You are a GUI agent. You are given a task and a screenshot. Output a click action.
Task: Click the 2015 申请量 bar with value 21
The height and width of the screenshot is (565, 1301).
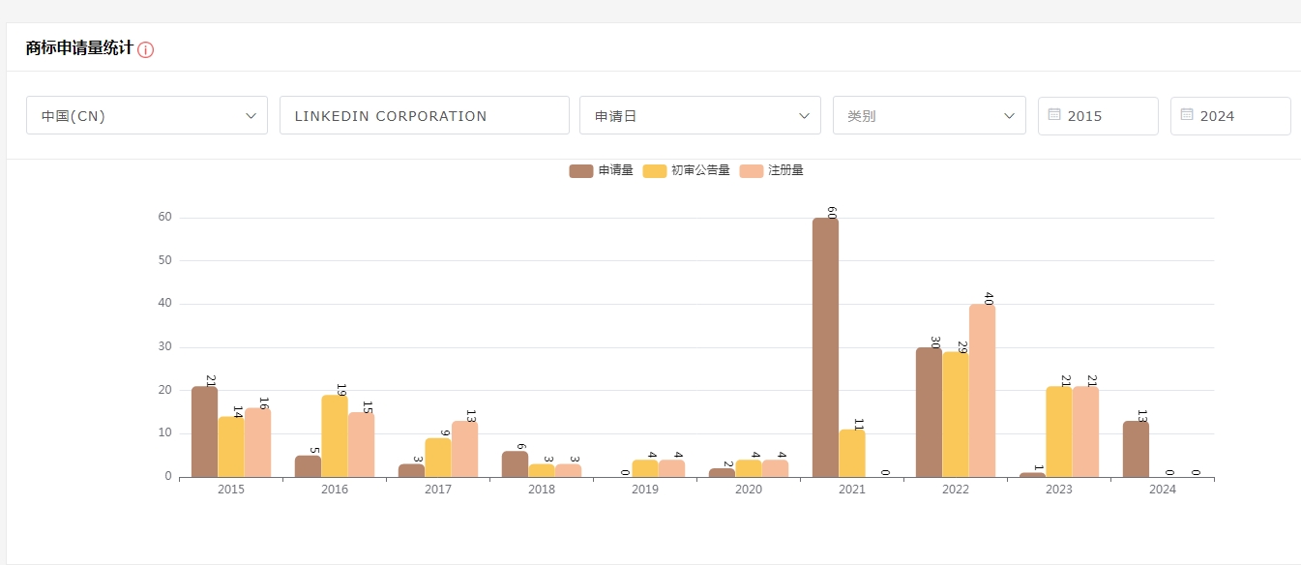[x=204, y=431]
